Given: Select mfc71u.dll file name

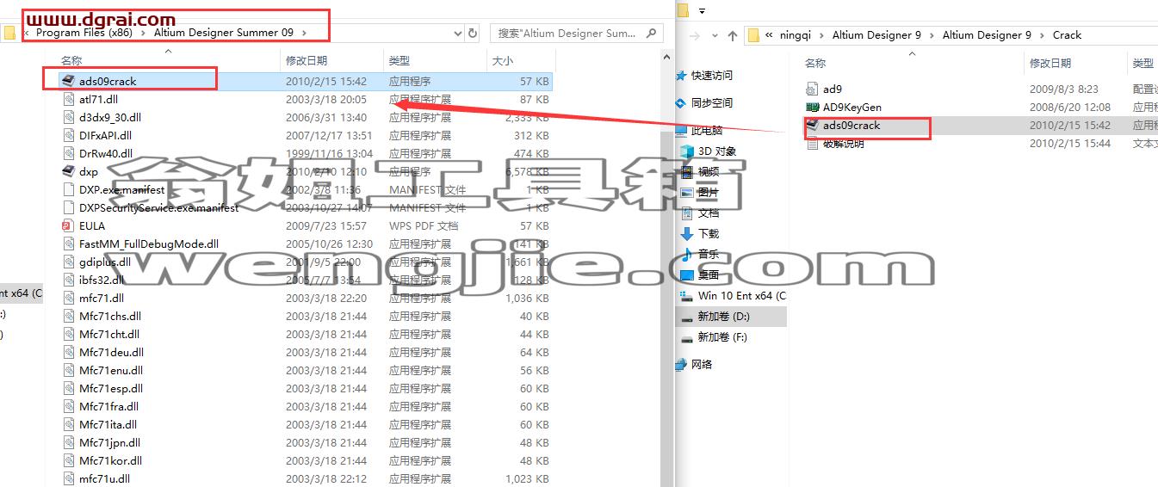Looking at the screenshot, I should (x=105, y=478).
